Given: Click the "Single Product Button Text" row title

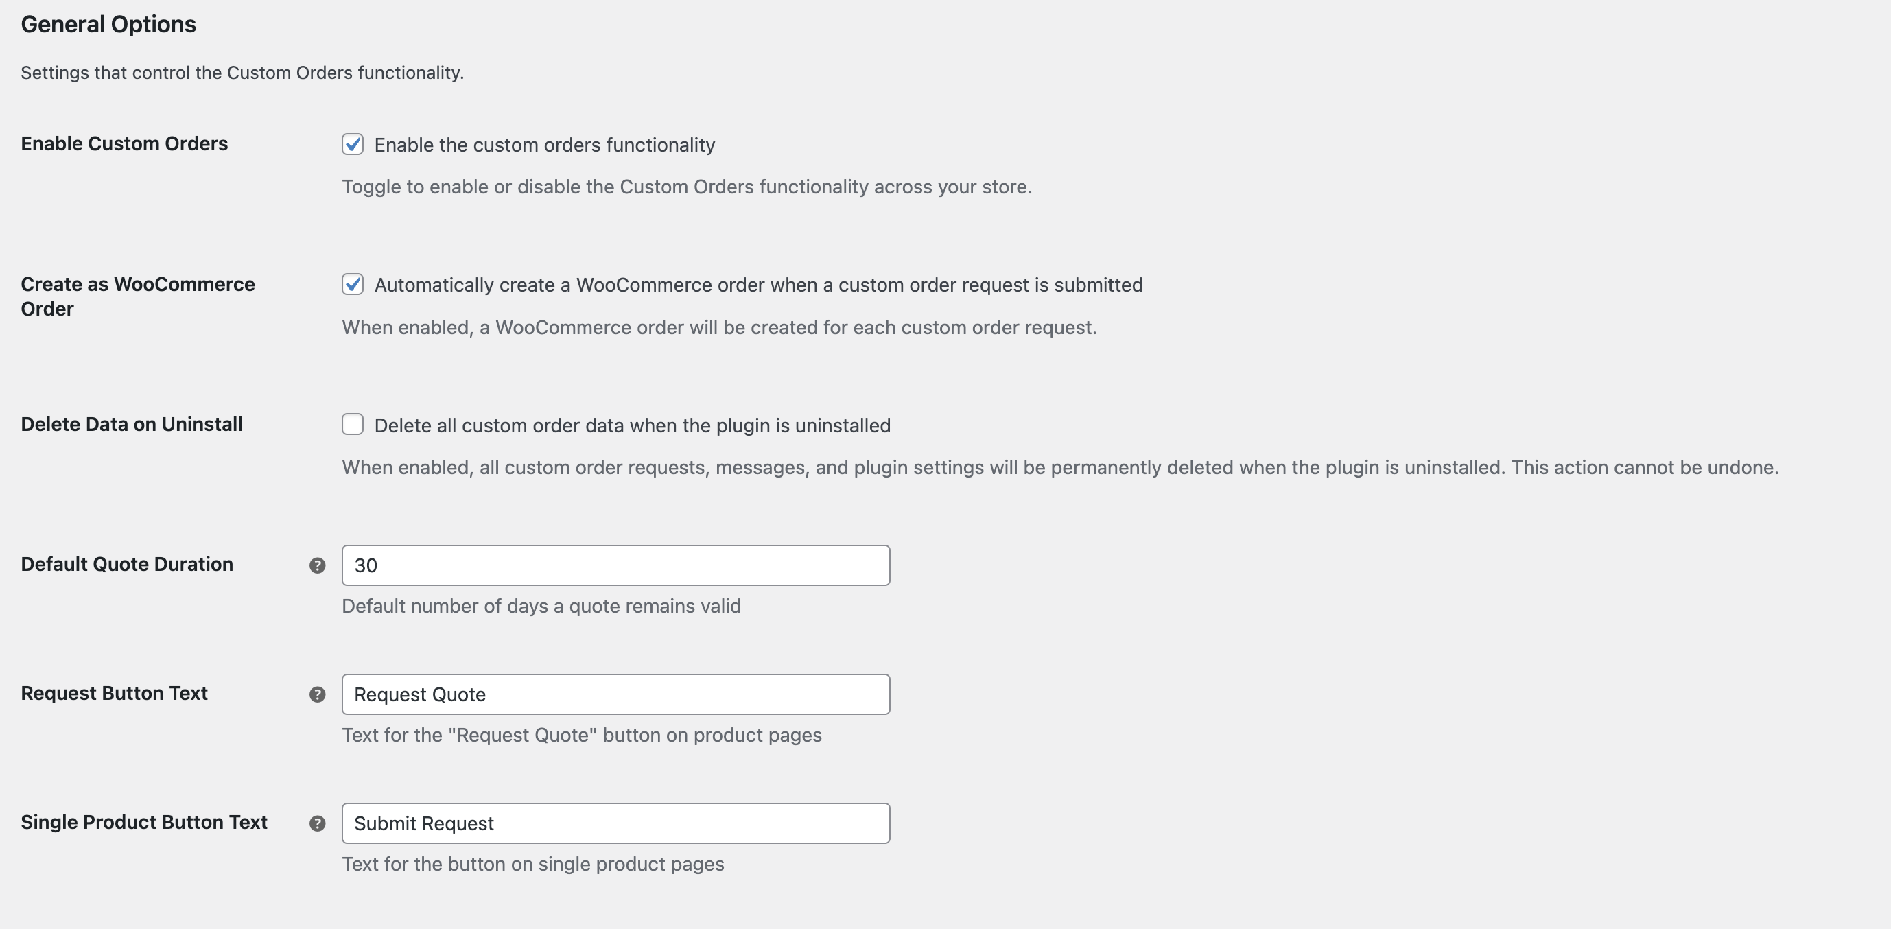Looking at the screenshot, I should click(144, 823).
